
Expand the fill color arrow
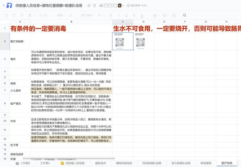(x=158, y=15)
